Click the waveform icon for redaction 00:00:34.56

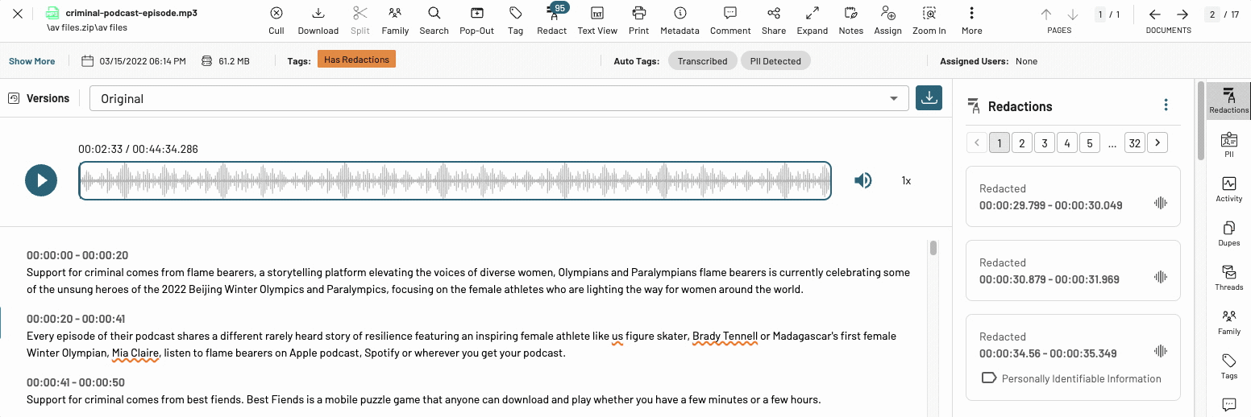coord(1161,351)
